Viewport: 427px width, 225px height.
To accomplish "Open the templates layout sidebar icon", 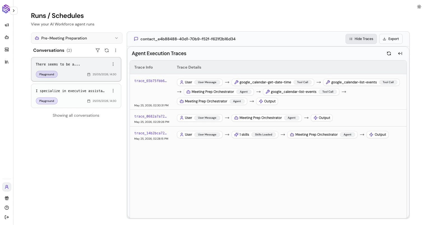I will point(7,50).
